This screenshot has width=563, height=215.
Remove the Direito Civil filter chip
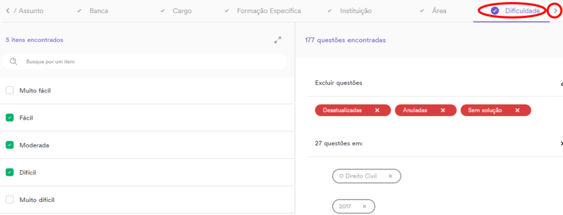tap(391, 176)
